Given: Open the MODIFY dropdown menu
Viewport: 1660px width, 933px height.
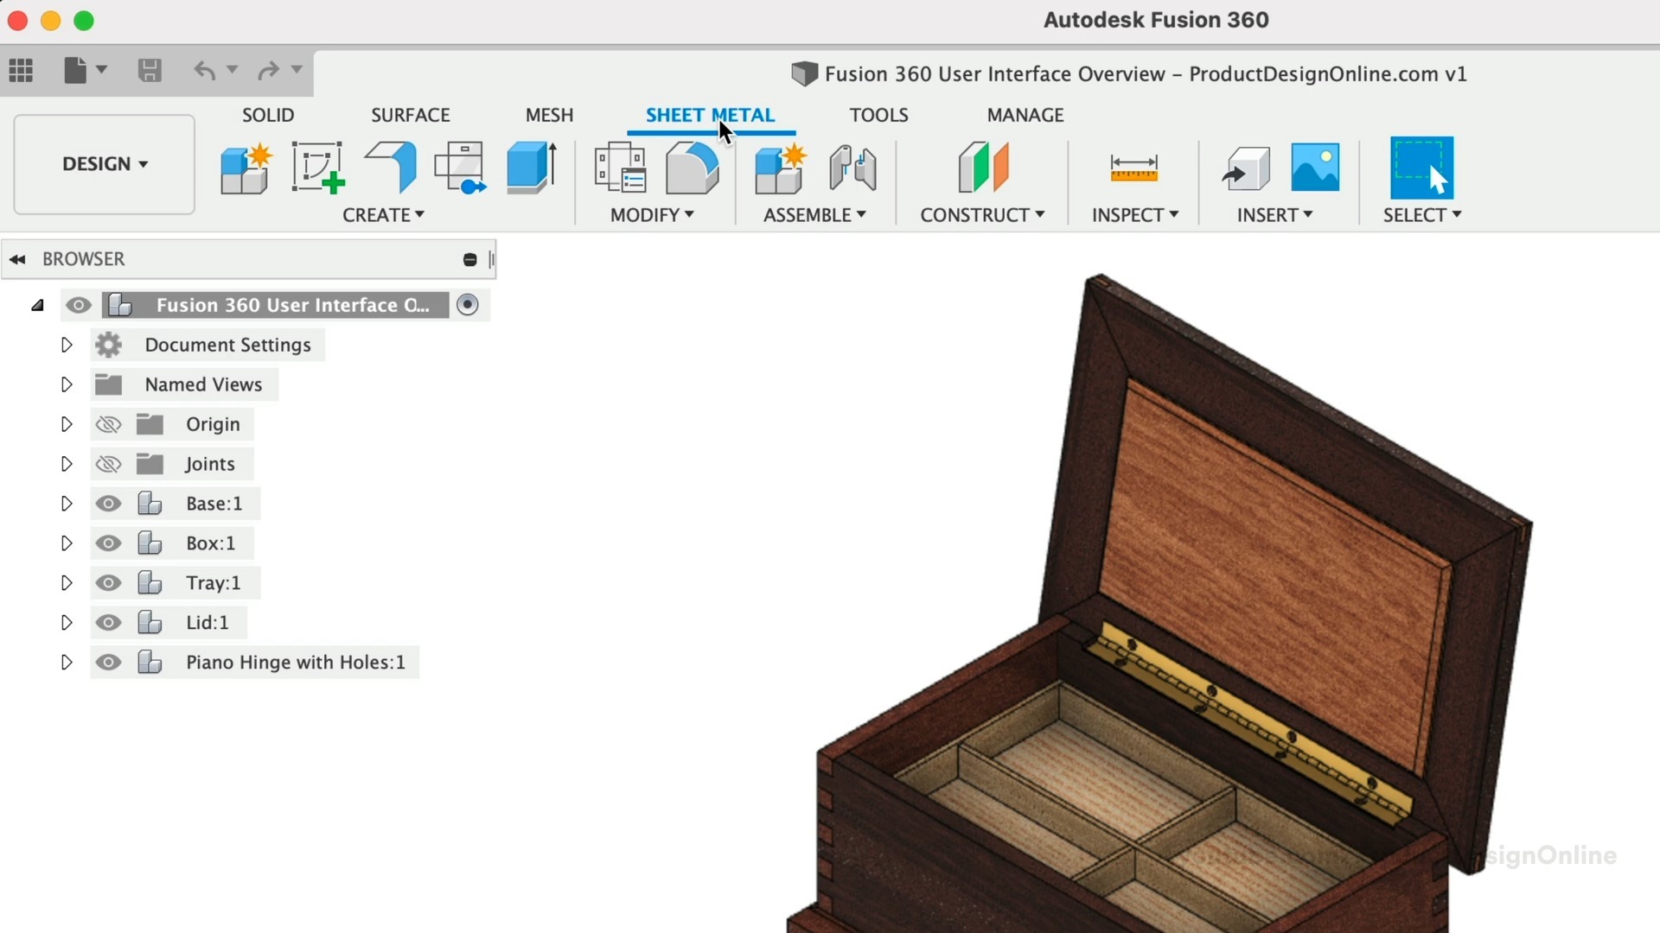Looking at the screenshot, I should click(652, 214).
